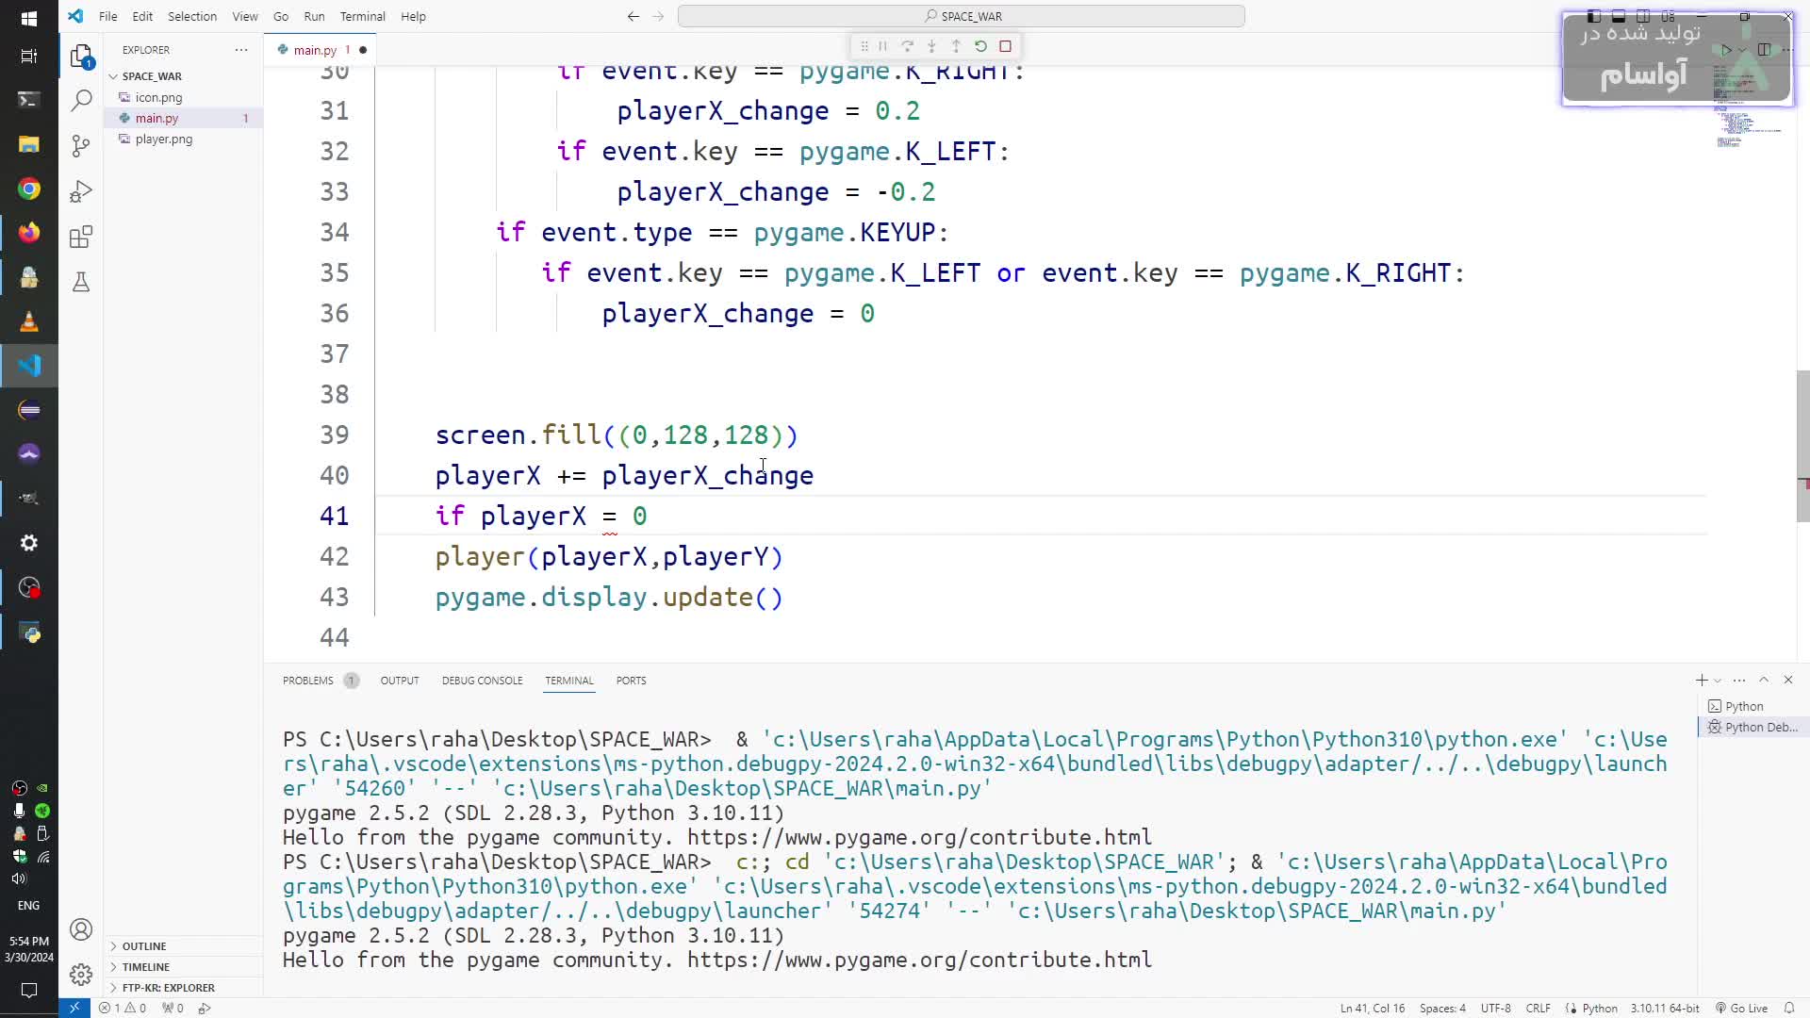Select player.png in the explorer
This screenshot has height=1018, width=1810.
pos(164,139)
